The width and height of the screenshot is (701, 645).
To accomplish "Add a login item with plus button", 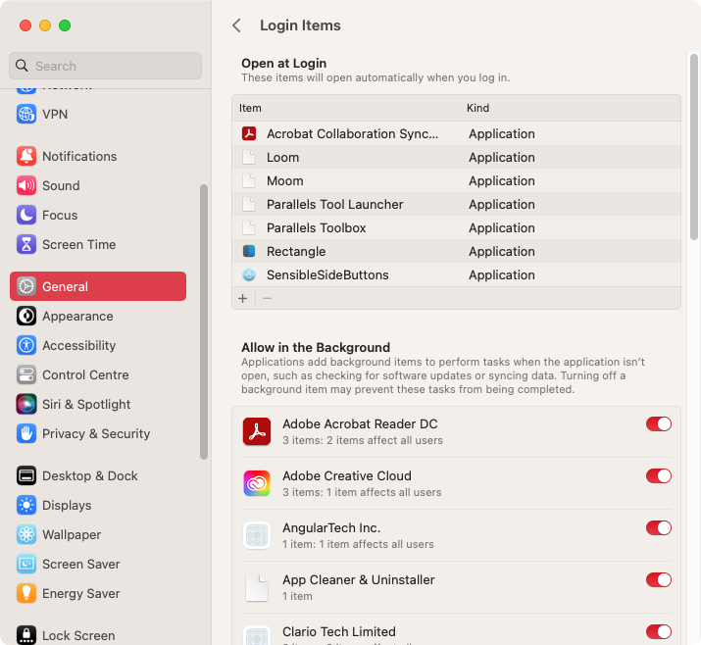I will click(243, 298).
